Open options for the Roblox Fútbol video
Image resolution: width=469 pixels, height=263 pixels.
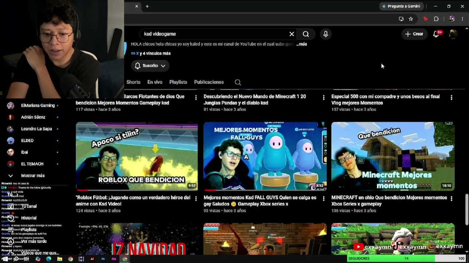pyautogui.click(x=196, y=198)
